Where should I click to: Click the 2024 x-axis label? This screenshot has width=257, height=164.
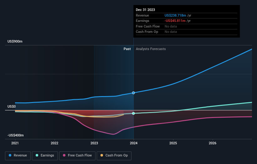[134, 143]
